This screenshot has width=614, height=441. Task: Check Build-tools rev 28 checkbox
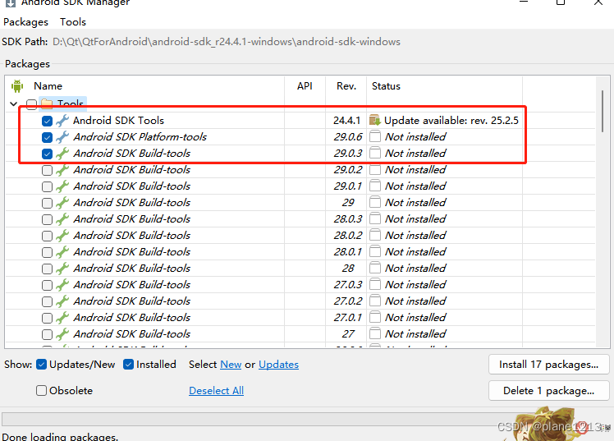[47, 269]
